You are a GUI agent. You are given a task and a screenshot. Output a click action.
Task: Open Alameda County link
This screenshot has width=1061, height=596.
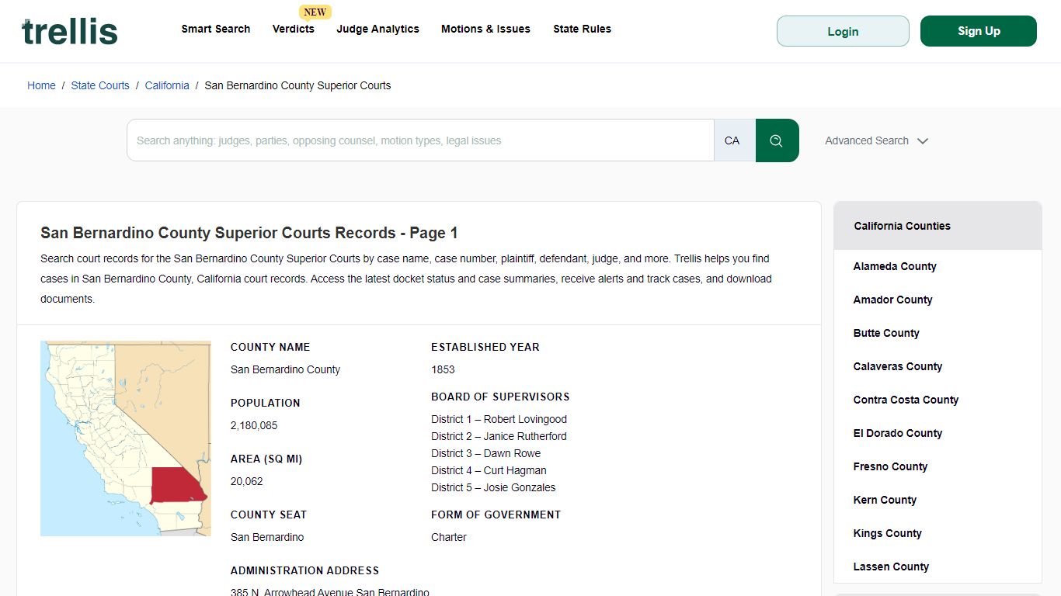(x=895, y=266)
